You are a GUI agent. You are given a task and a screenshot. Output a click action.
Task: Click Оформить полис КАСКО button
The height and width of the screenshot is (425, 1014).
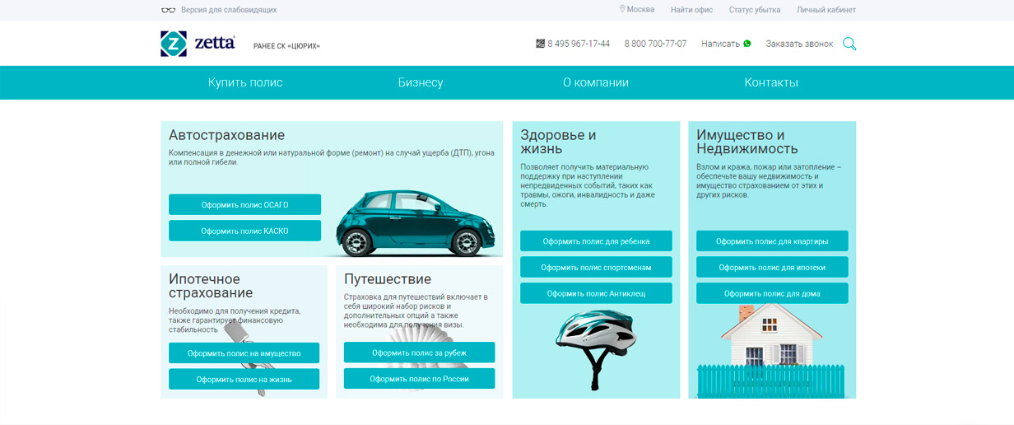point(244,231)
